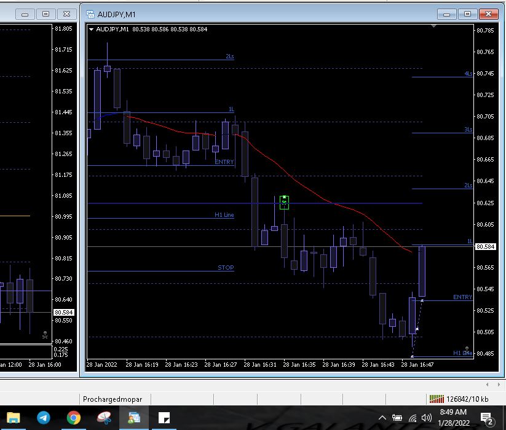The width and height of the screenshot is (506, 430).
Task: Select the STOP line label
Action: pyautogui.click(x=226, y=268)
